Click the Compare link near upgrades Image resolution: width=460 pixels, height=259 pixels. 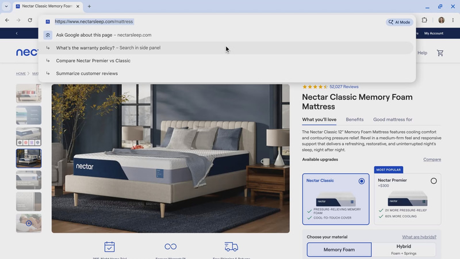click(x=432, y=159)
